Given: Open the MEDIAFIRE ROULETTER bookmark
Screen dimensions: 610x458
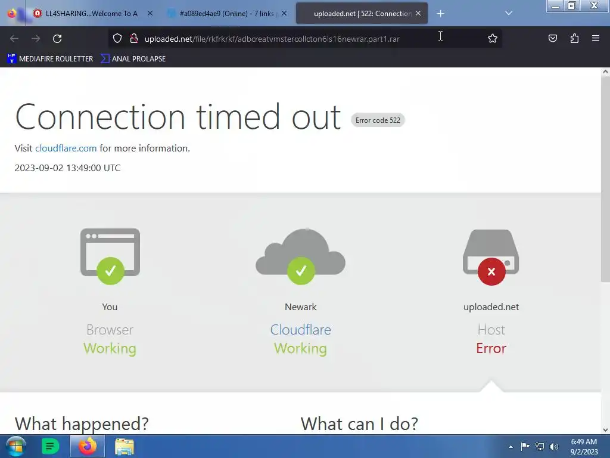Looking at the screenshot, I should coord(50,59).
